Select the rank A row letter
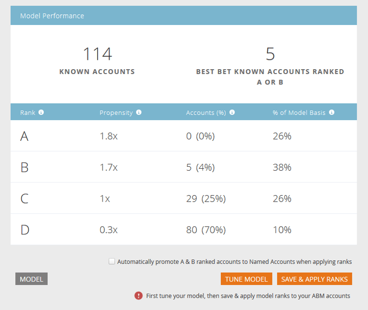This screenshot has height=310, width=368. pyautogui.click(x=25, y=136)
